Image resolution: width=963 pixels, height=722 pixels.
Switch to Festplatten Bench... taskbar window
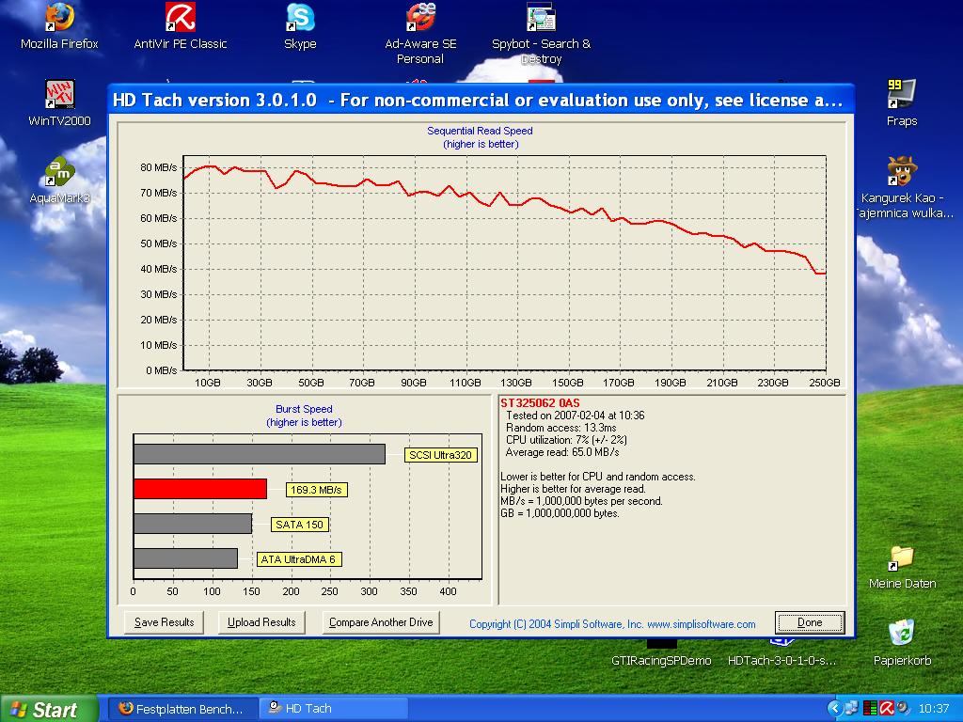pyautogui.click(x=182, y=709)
